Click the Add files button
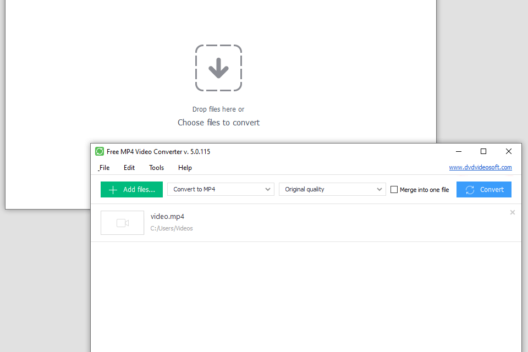The height and width of the screenshot is (352, 528). 131,189
